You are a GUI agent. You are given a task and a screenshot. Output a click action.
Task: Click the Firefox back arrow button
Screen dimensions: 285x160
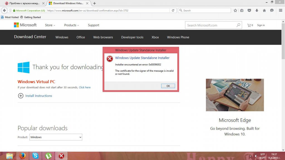coord(4,11)
